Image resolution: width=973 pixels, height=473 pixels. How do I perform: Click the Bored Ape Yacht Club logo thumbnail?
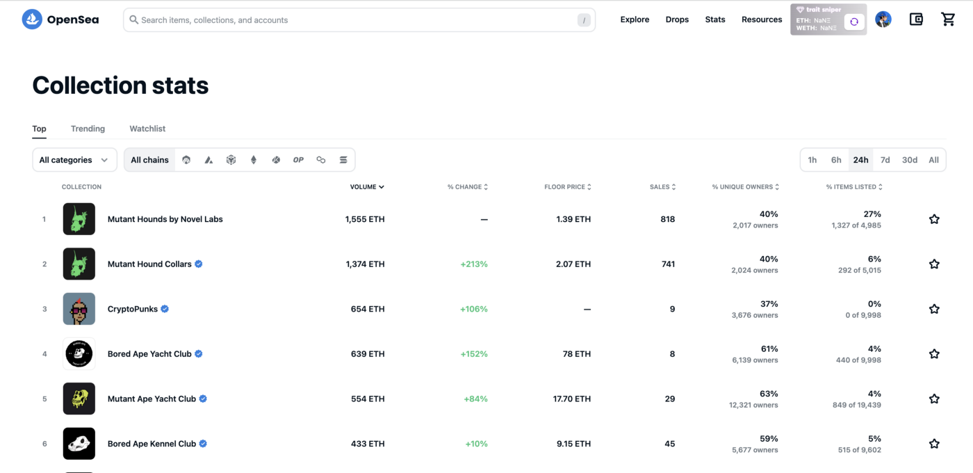click(79, 354)
